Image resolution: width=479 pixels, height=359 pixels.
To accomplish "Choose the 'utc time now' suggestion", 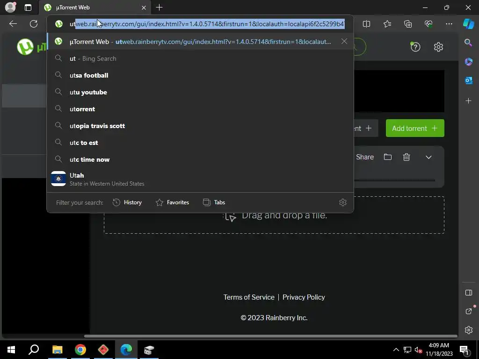I will 200,159.
